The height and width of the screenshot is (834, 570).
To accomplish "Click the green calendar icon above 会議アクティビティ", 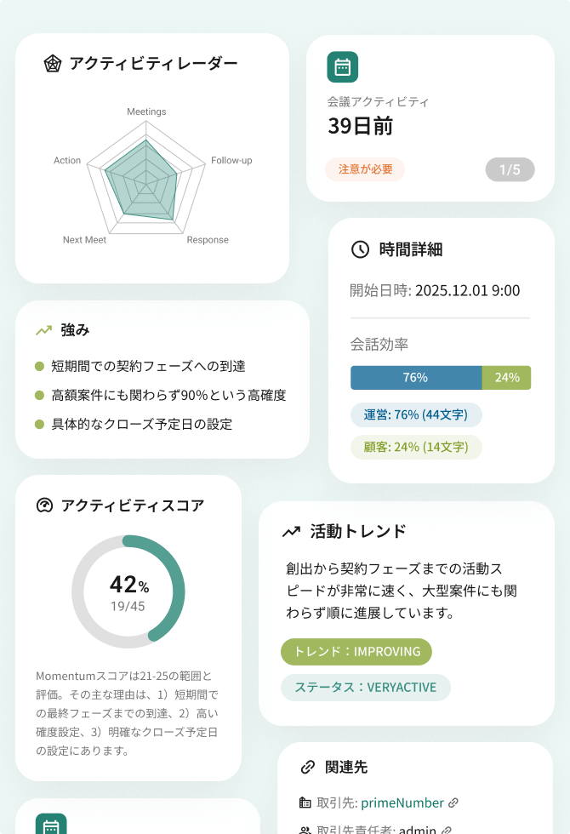I will pyautogui.click(x=342, y=67).
